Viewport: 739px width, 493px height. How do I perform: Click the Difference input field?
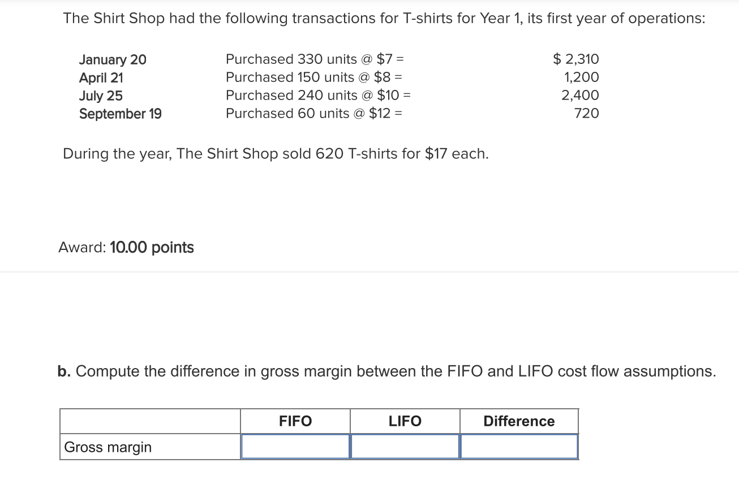(x=518, y=447)
